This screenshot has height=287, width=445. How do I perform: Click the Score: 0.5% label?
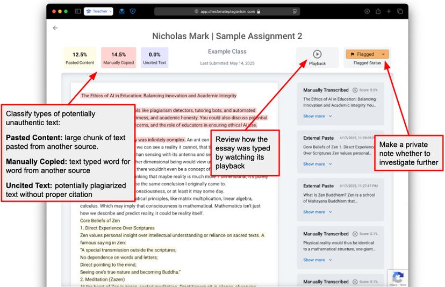368,90
